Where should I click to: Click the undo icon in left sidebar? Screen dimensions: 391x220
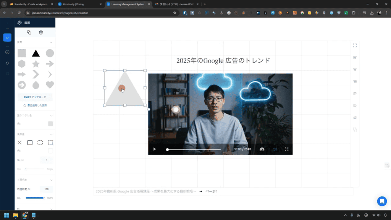(7, 63)
